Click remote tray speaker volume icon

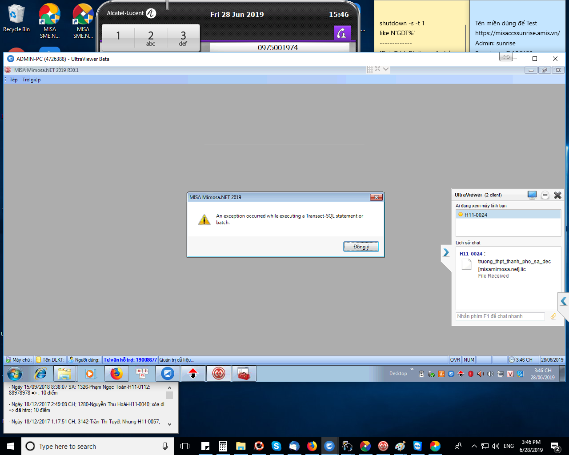[490, 374]
